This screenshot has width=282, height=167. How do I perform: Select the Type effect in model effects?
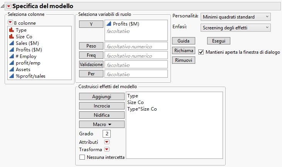coord(133,96)
